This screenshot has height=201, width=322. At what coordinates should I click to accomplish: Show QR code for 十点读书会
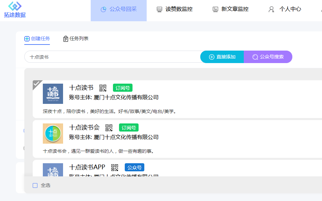click(x=109, y=128)
